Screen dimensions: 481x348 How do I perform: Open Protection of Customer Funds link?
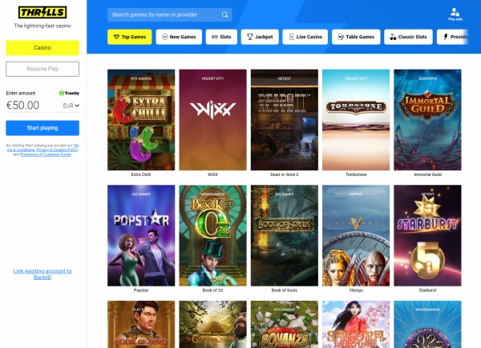coord(46,154)
